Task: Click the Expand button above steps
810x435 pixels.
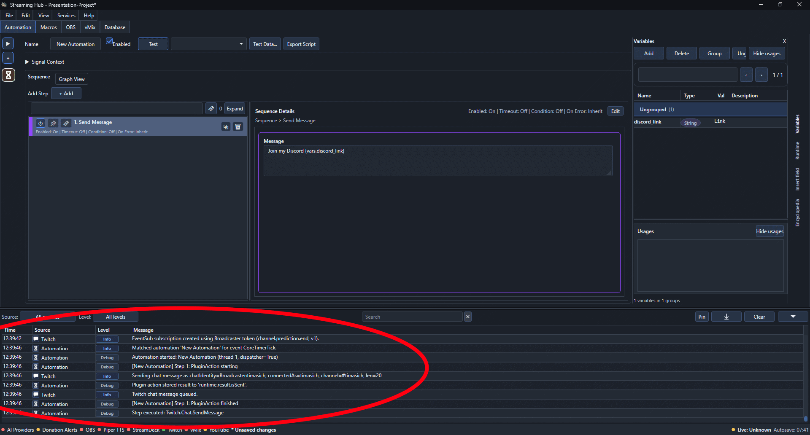Action: pyautogui.click(x=235, y=109)
